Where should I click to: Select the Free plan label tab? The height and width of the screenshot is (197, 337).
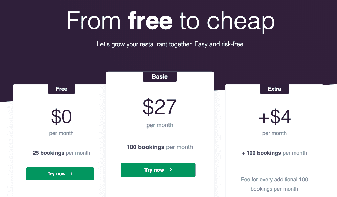[x=62, y=89]
